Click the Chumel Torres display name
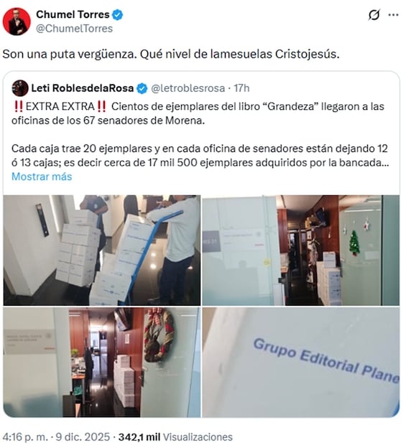This screenshot has width=406, height=445. (73, 14)
